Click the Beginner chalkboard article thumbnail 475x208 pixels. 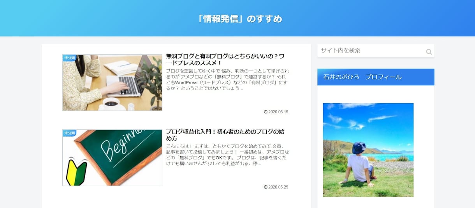[x=112, y=158]
